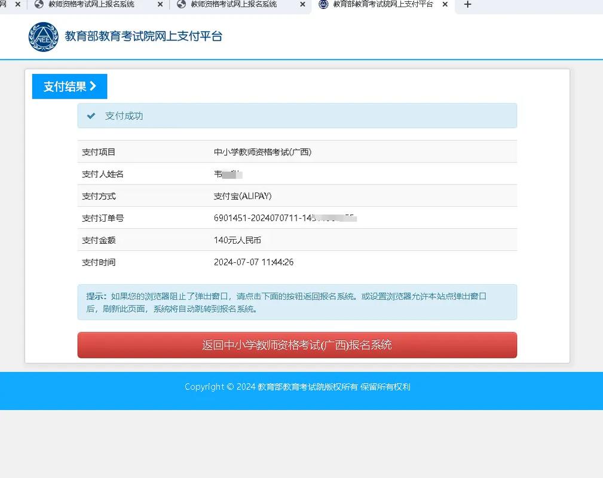Click the order number starting 6901451-2024070711
The image size is (603, 478).
click(x=285, y=218)
